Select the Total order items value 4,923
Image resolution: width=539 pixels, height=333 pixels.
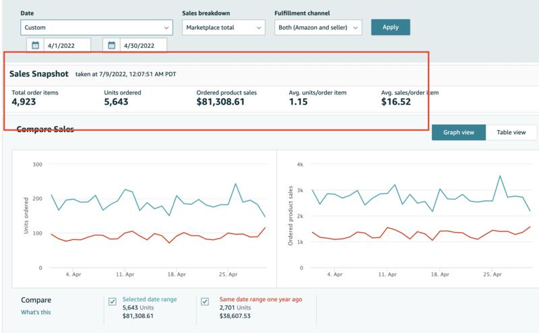24,102
